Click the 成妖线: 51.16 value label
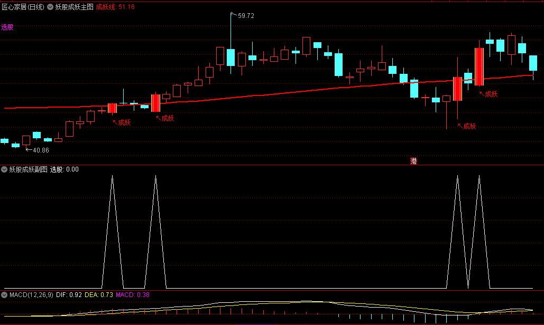This screenshot has width=544, height=325. (x=115, y=7)
